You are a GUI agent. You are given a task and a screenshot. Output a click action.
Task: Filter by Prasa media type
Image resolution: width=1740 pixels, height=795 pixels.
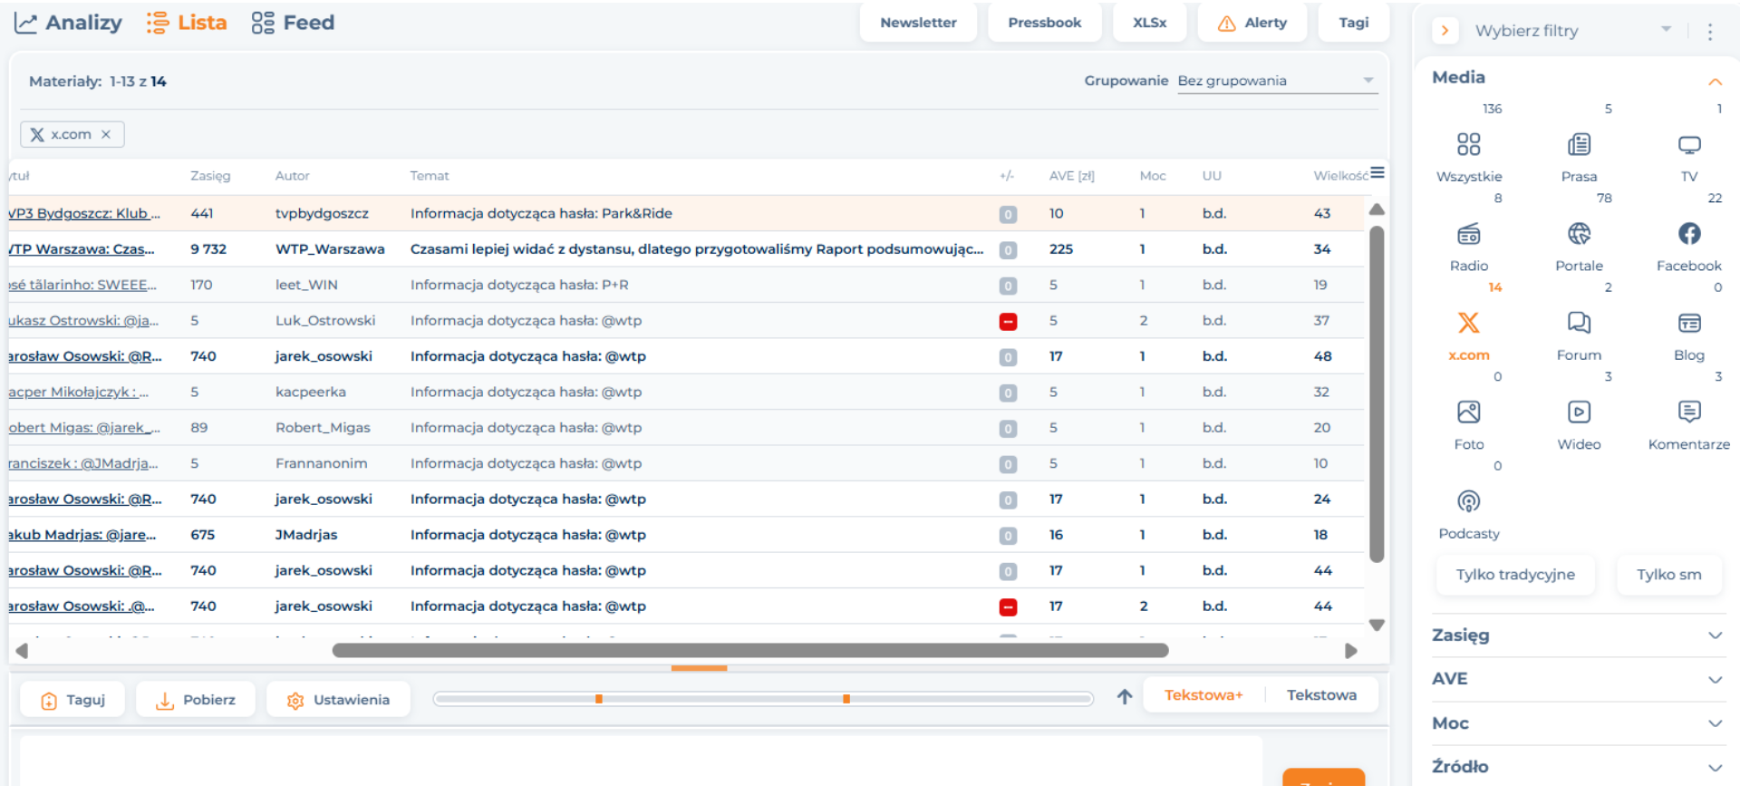(x=1579, y=145)
